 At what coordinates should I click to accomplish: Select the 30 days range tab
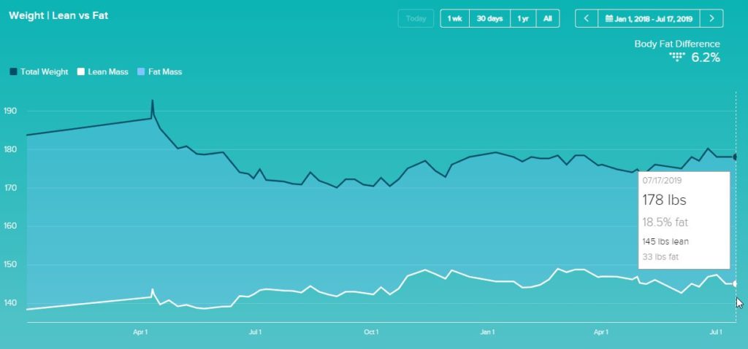tap(489, 18)
